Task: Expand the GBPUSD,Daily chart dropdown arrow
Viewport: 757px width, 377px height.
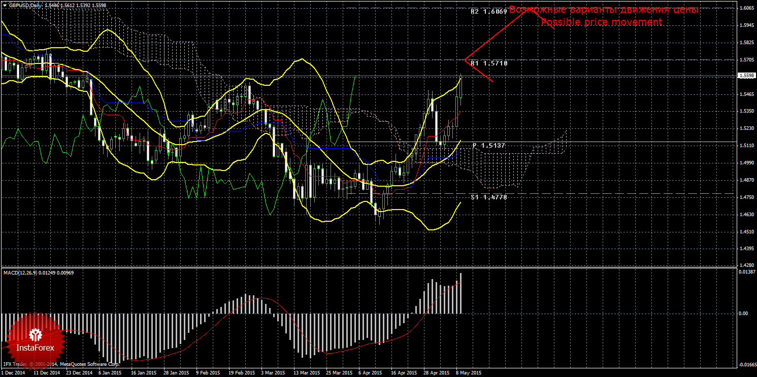Action: tap(5, 4)
